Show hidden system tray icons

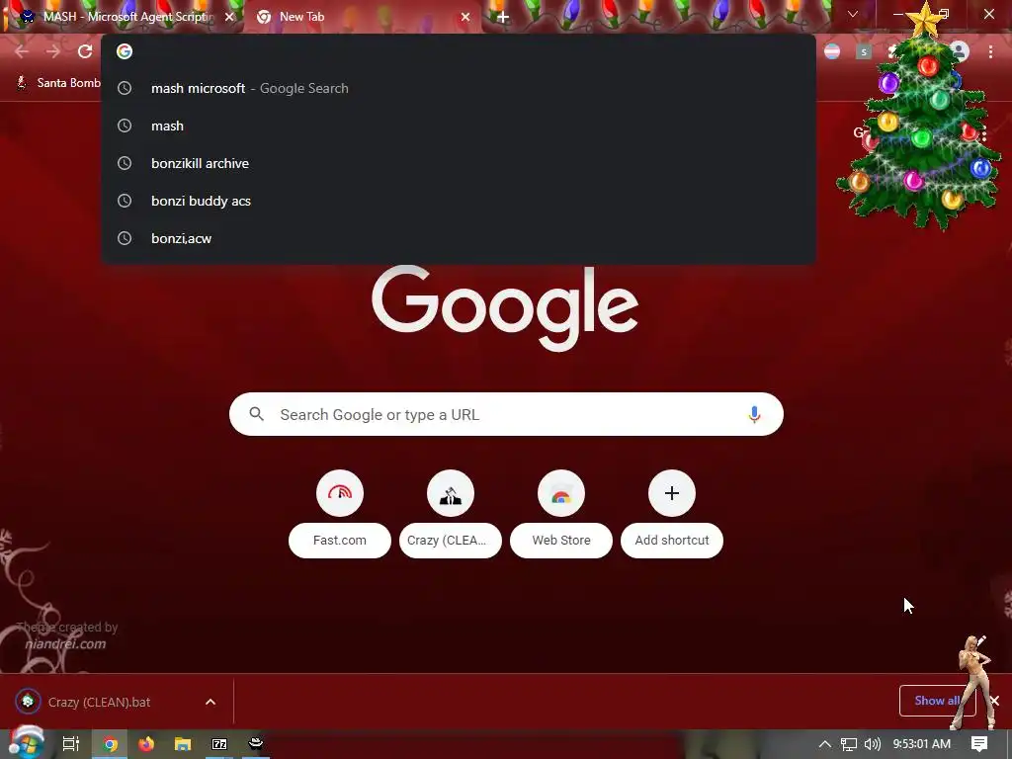point(825,744)
